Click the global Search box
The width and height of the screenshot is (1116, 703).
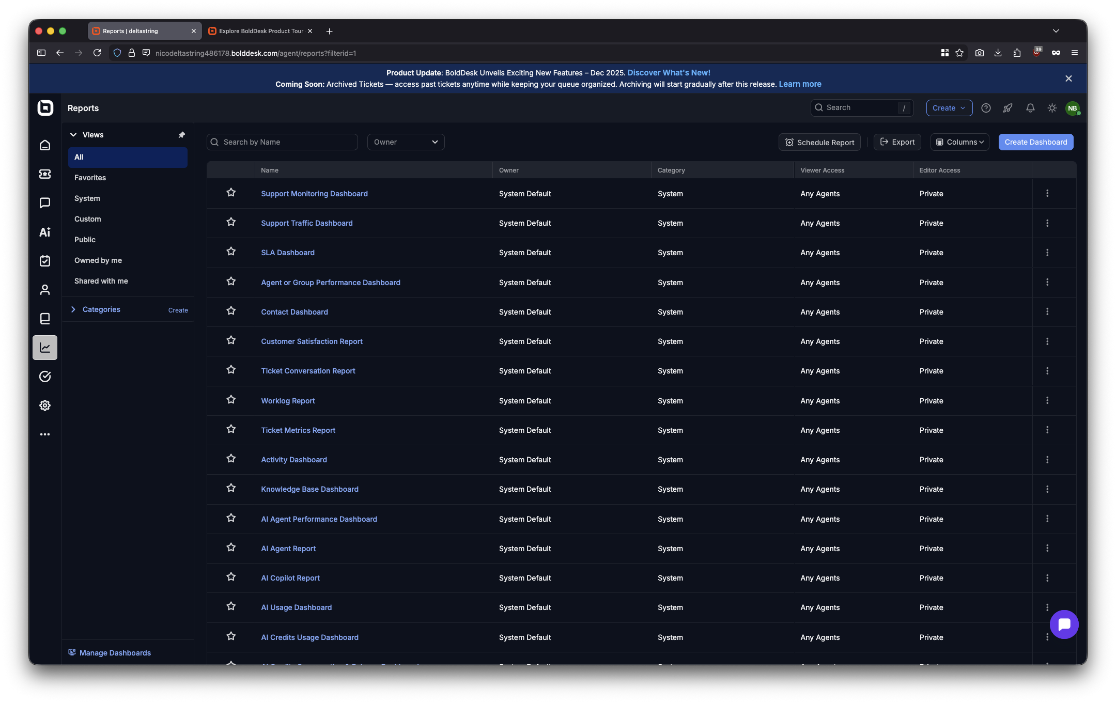[x=862, y=107]
